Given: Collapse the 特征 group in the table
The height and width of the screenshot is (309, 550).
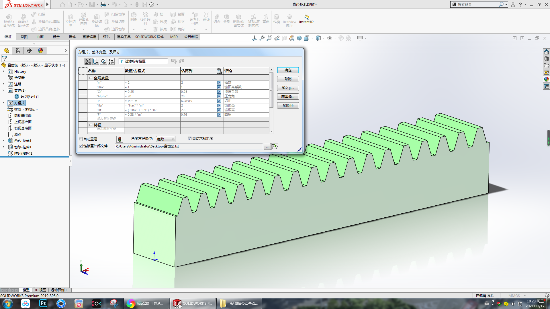Looking at the screenshot, I should coord(91,125).
